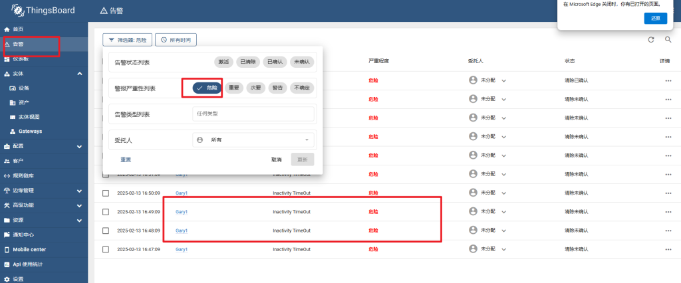
Task: Click the ThingsBoard logo
Action: point(43,10)
